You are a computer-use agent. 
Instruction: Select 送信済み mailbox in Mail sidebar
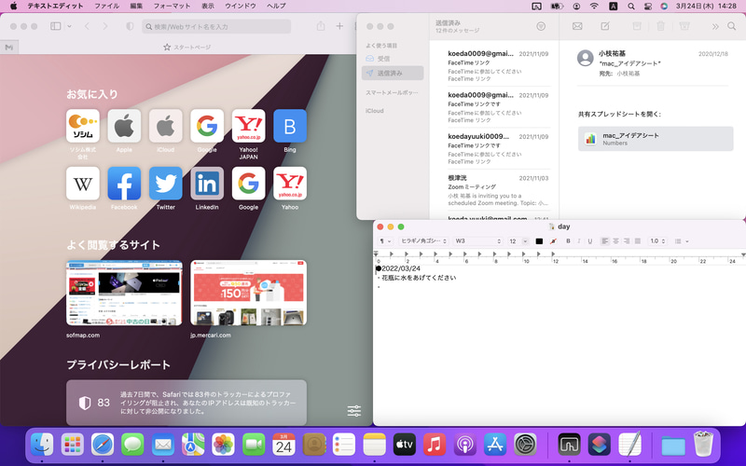tap(393, 73)
